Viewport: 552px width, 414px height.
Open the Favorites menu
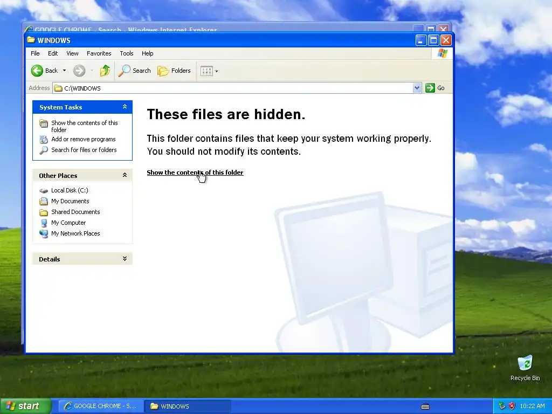(99, 53)
